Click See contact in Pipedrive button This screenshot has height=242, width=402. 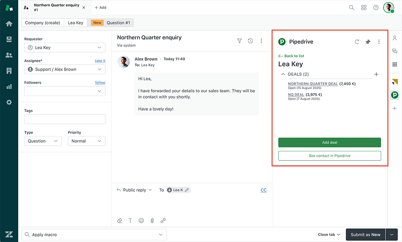pos(330,156)
